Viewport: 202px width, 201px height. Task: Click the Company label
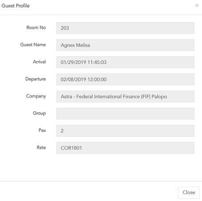[36, 96]
